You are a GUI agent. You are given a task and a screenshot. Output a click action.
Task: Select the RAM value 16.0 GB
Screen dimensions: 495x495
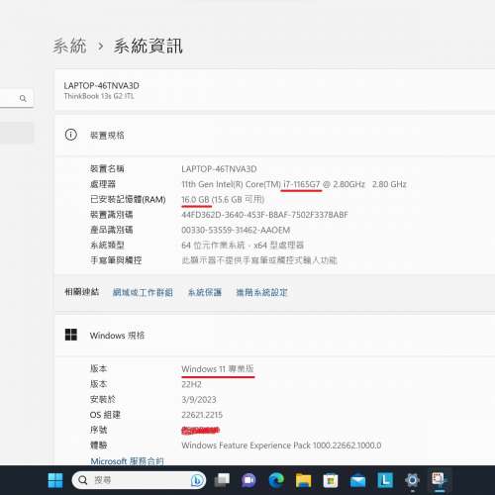click(195, 200)
